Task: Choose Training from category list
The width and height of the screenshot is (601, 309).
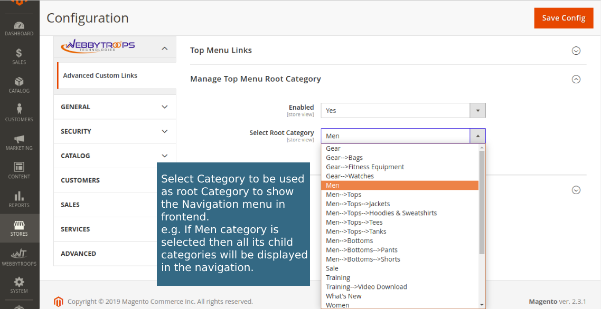Action: 400,277
